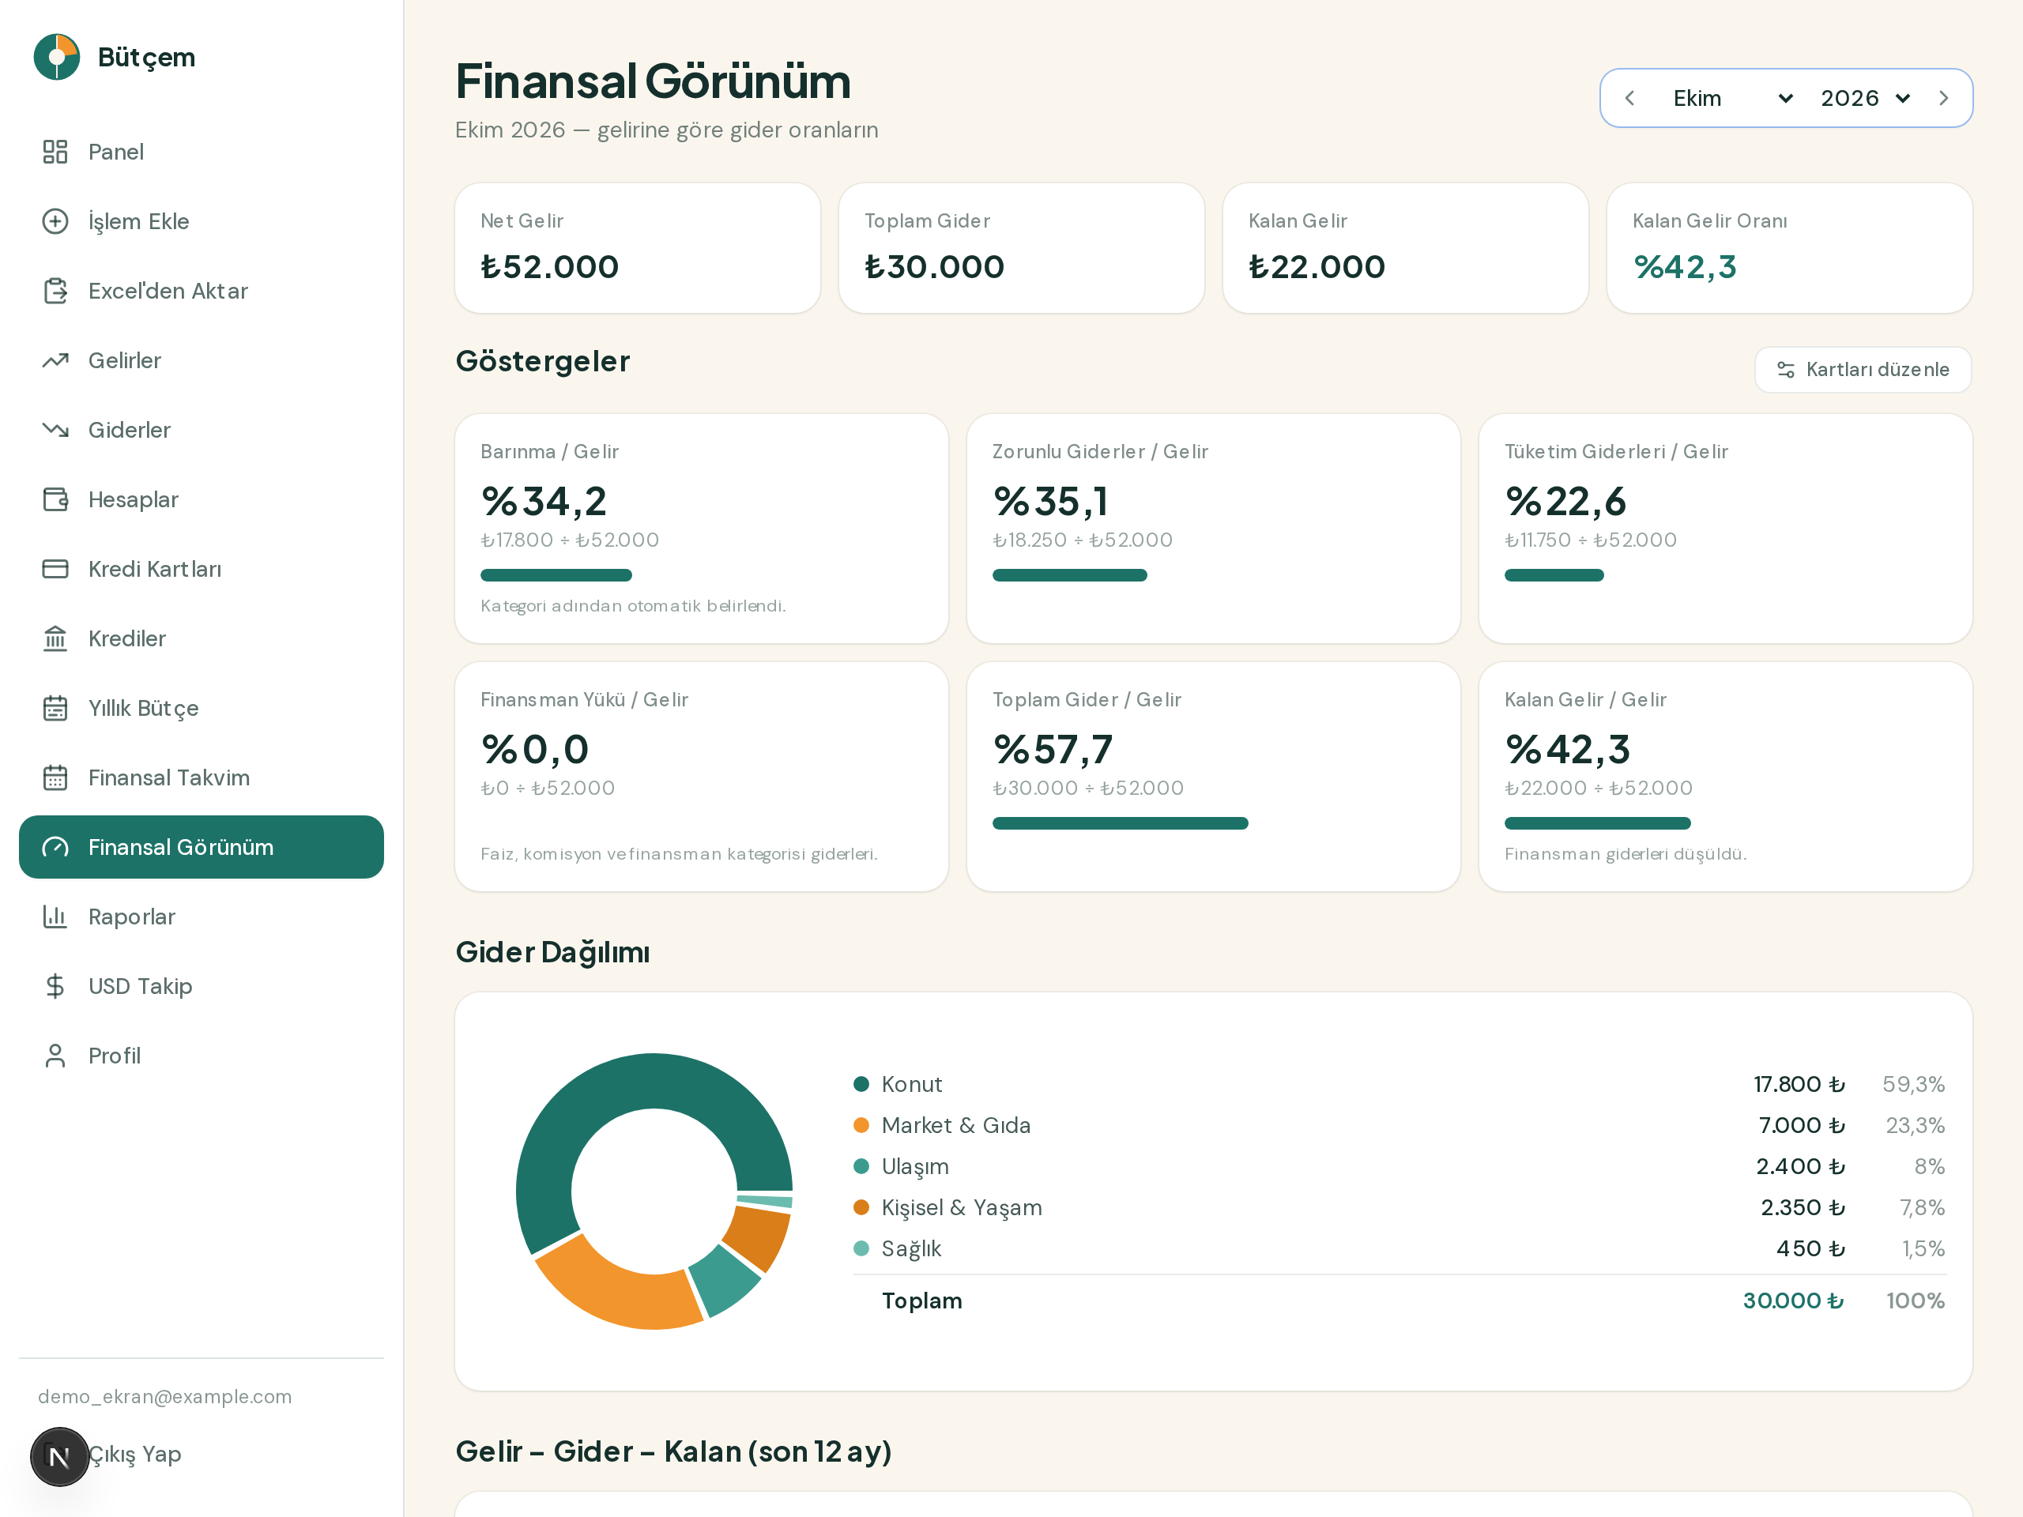Click the Bütçem logo icon

coord(57,57)
